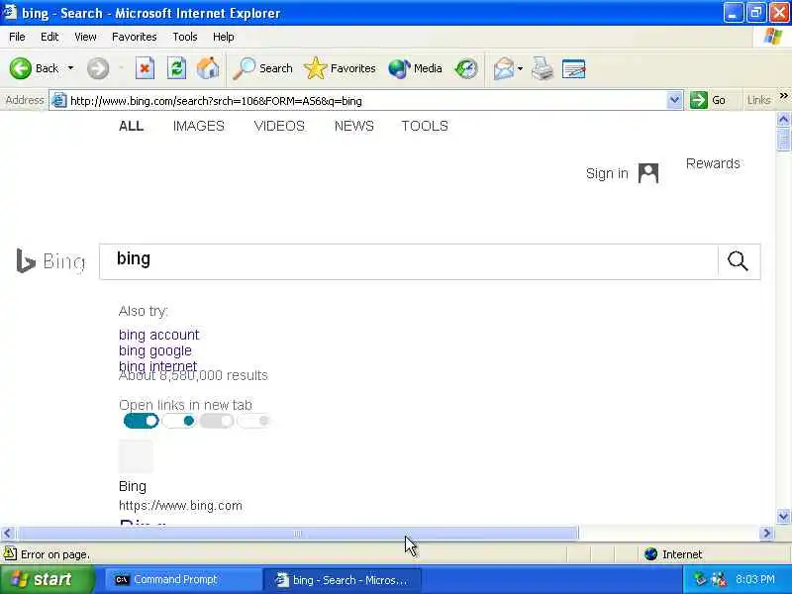Toggle the third gray switch
This screenshot has width=792, height=594.
tap(217, 421)
